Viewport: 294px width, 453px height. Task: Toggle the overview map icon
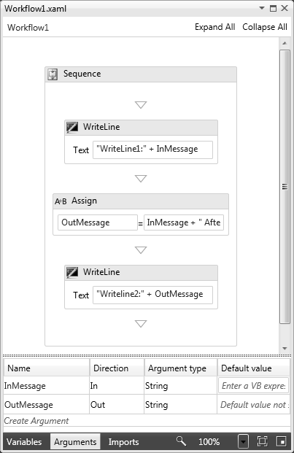tap(281, 441)
